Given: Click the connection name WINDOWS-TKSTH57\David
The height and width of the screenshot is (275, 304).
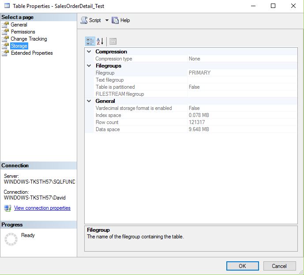Looking at the screenshot, I should (x=35, y=198).
